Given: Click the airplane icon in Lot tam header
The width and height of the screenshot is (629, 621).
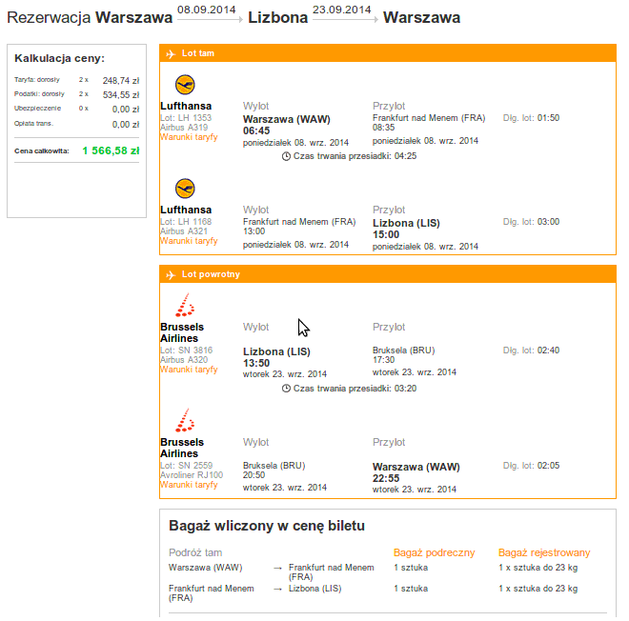Looking at the screenshot, I should coord(171,53).
